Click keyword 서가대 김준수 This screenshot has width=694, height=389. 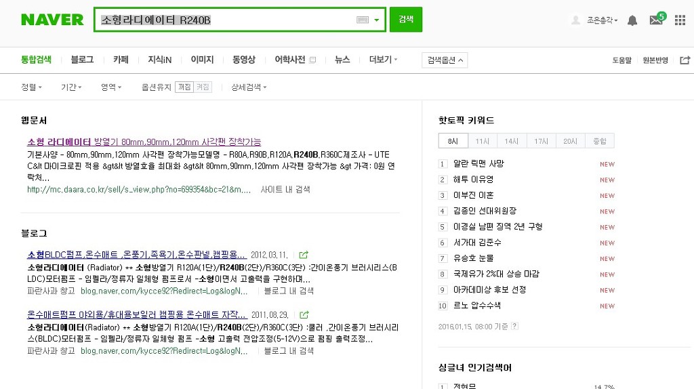(x=477, y=243)
